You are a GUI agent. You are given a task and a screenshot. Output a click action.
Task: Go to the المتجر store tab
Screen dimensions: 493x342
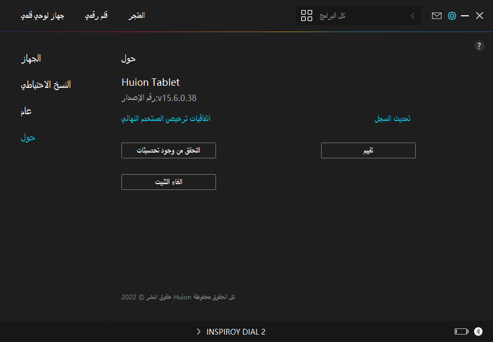tap(137, 16)
